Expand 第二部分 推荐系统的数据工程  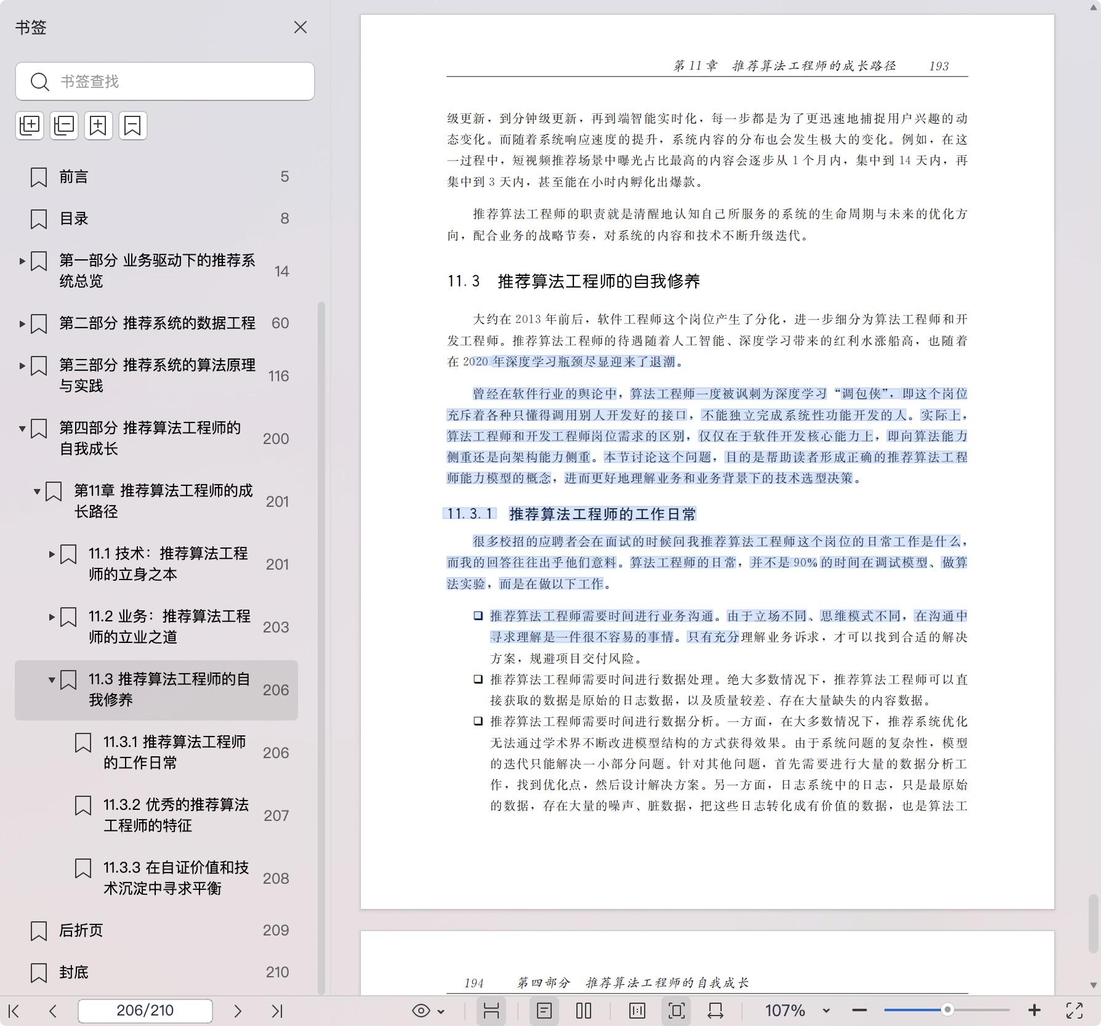point(22,324)
